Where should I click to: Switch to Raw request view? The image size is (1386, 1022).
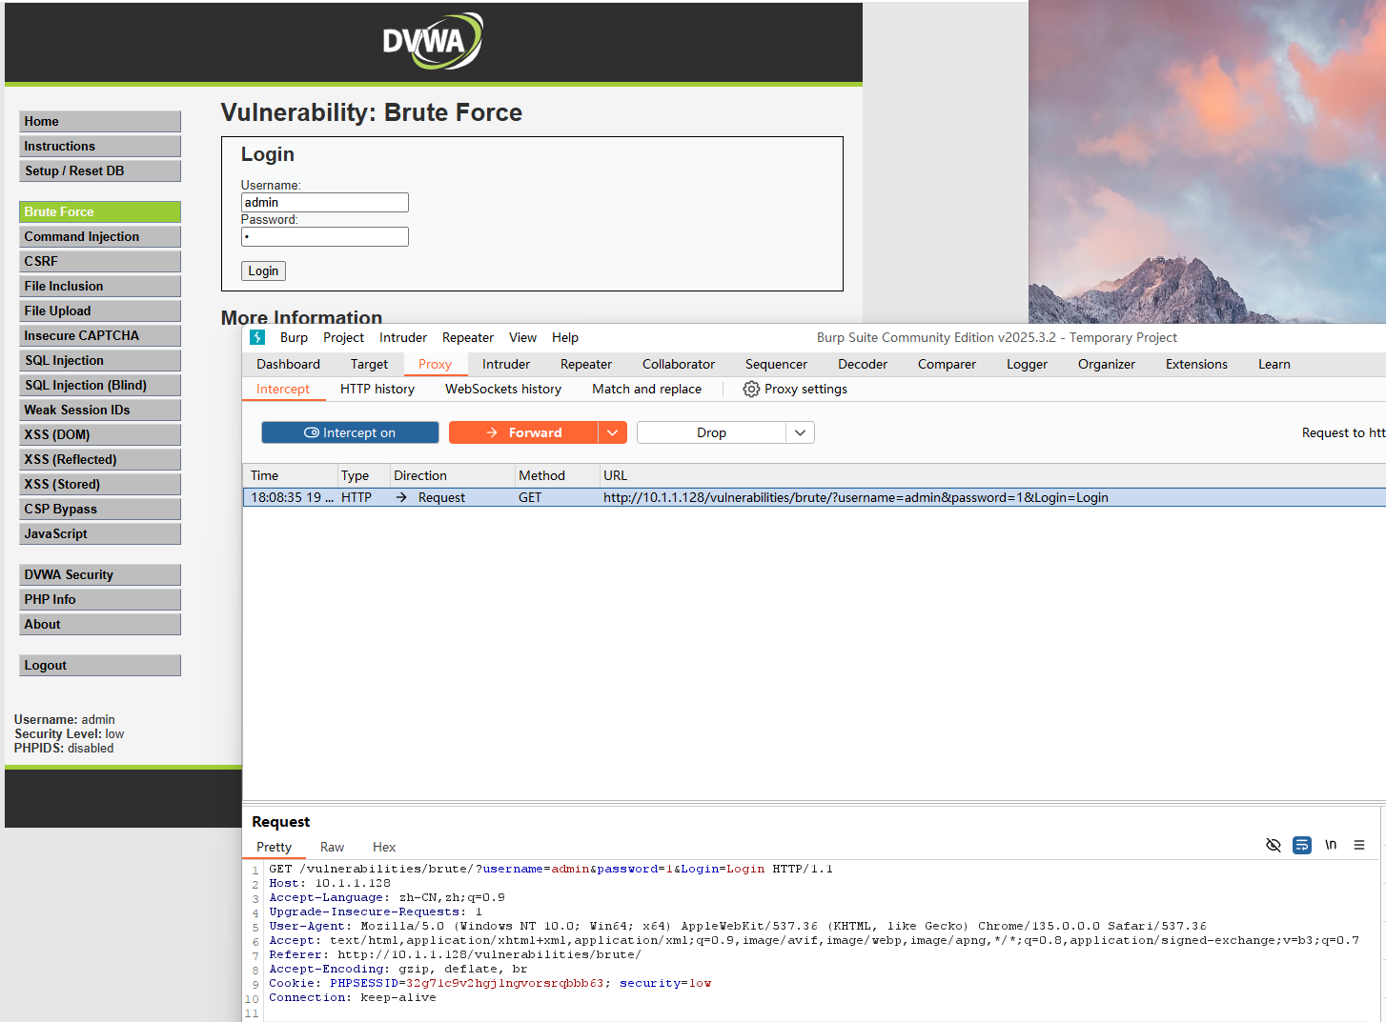[x=332, y=847]
